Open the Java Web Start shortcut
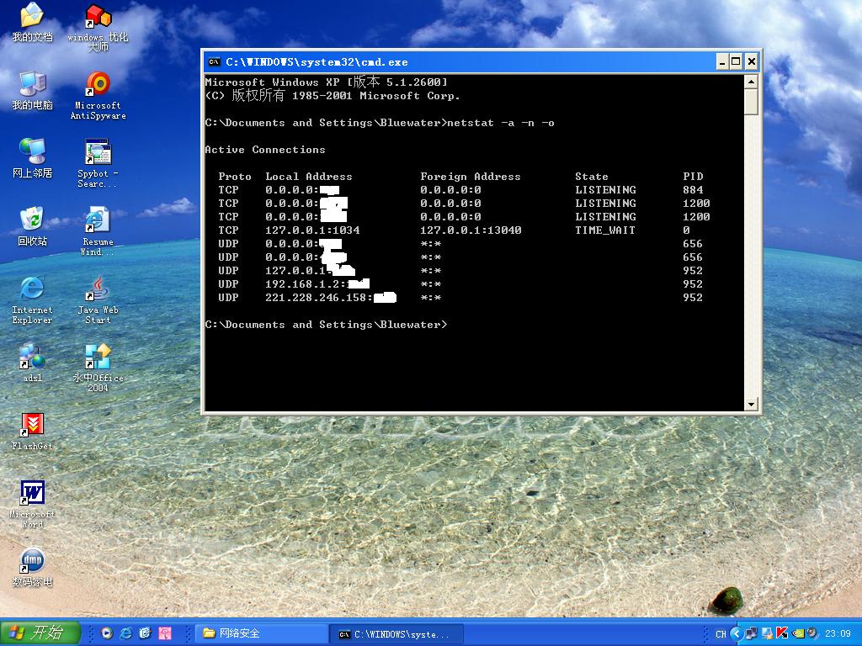862x646 pixels. [x=98, y=290]
